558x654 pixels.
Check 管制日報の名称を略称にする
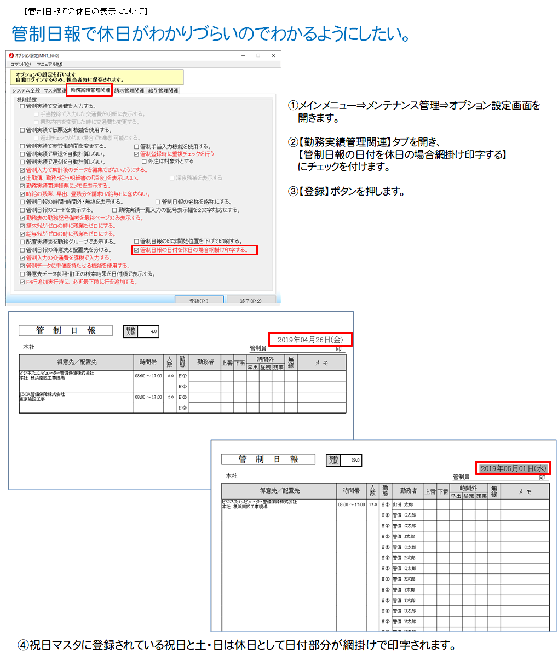pos(158,202)
